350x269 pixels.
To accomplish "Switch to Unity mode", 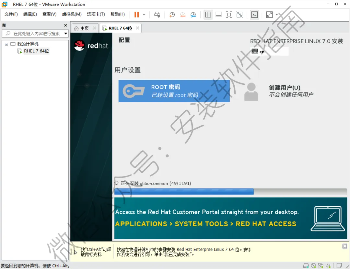I will pyautogui.click(x=239, y=15).
